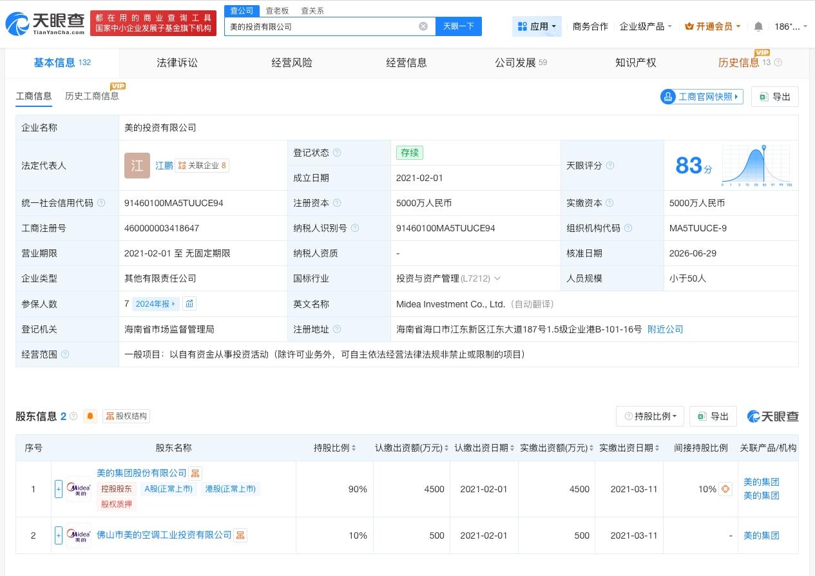Open the 股权结构 button
The height and width of the screenshot is (576, 815).
click(126, 416)
